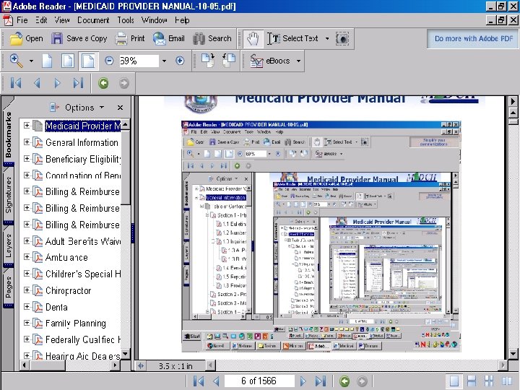The image size is (520, 390).
Task: Activate the Hand tool
Action: pos(253,39)
